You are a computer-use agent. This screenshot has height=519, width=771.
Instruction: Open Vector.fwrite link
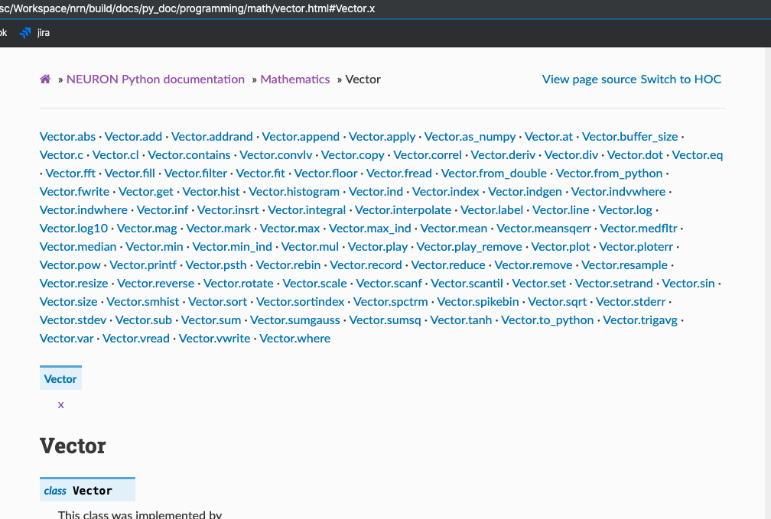point(75,192)
